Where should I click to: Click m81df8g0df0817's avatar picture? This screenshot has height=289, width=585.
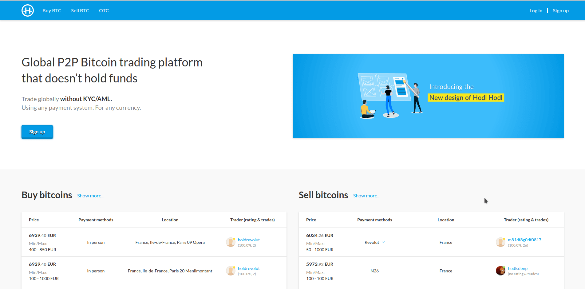[x=501, y=242]
